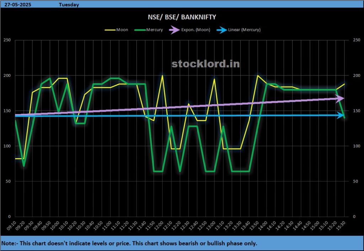
Task: Click the left axis label 100
Action: click(7, 146)
